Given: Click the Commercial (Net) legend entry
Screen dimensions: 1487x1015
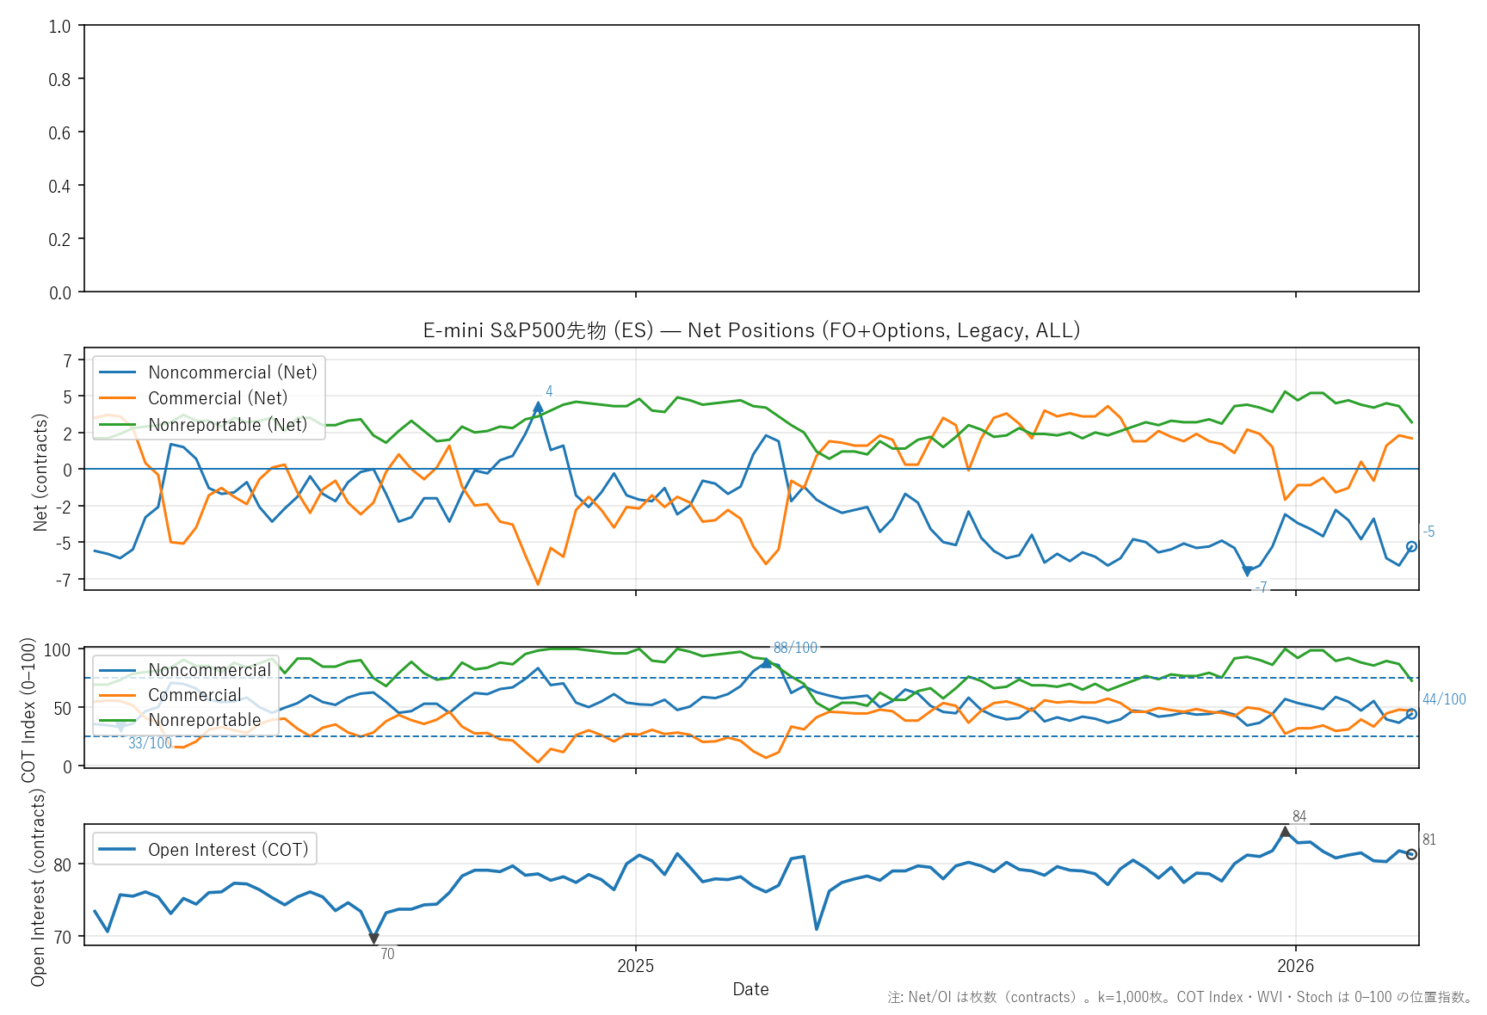Looking at the screenshot, I should point(218,398).
